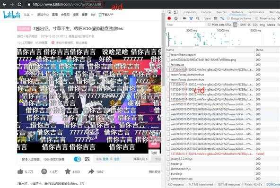This screenshot has width=280, height=188.
Task: Reload the page with the refresh icon
Action: pyautogui.click(x=19, y=4)
